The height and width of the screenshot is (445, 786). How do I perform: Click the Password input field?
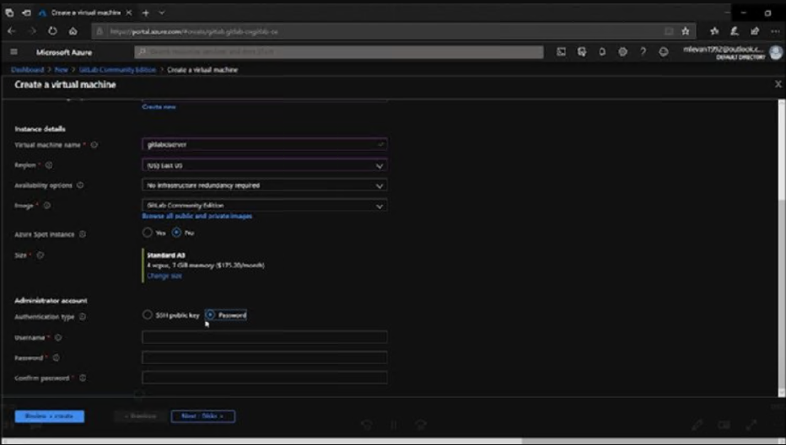[264, 357]
